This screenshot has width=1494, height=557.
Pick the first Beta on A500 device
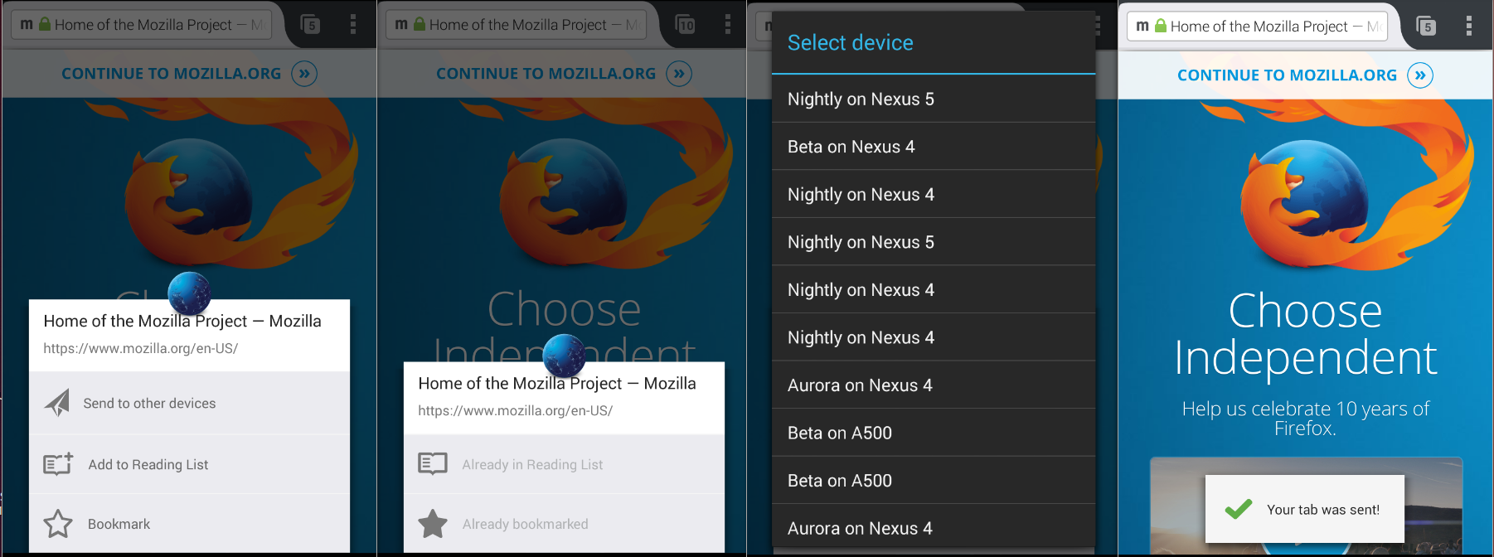pyautogui.click(x=839, y=433)
